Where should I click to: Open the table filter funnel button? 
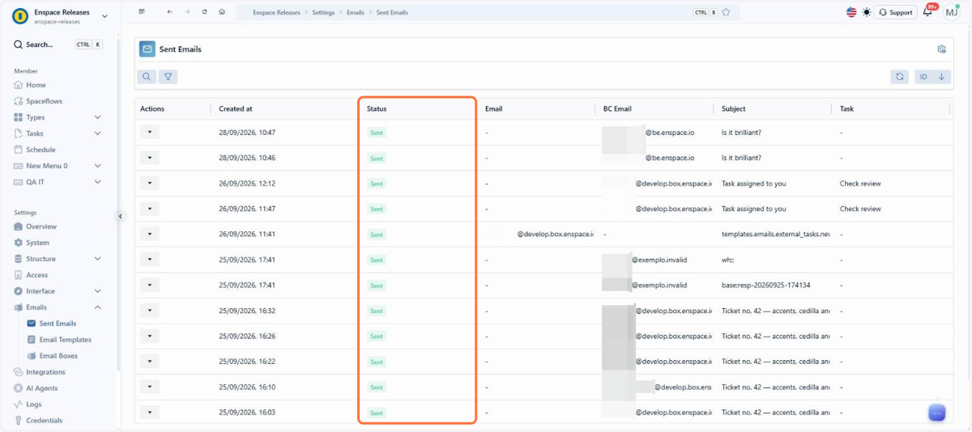point(168,77)
